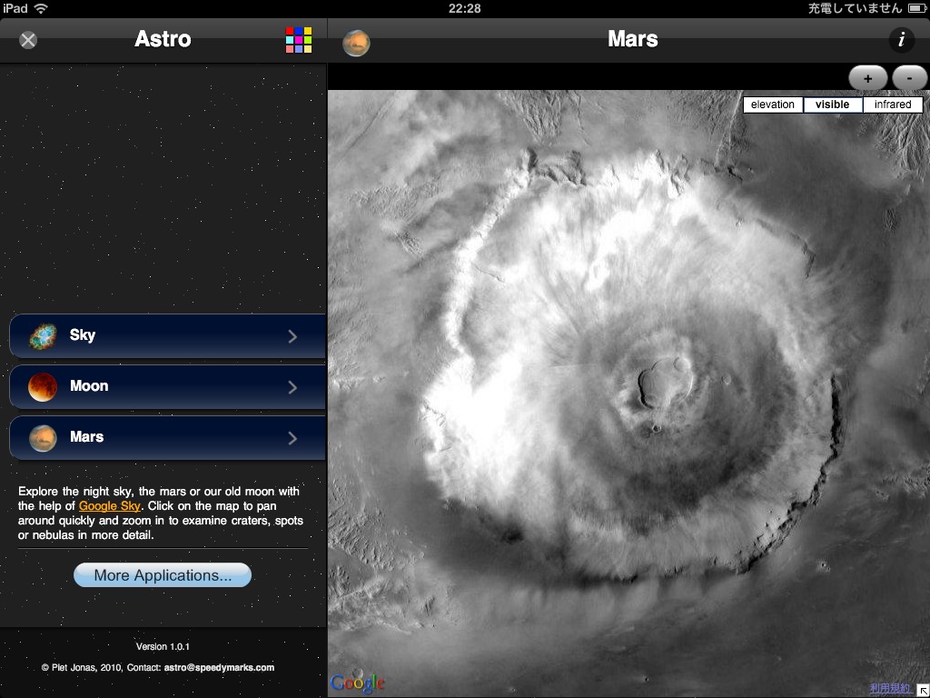Tap the Sky nebula icon
Viewport: 930px width, 698px height.
pyautogui.click(x=43, y=336)
